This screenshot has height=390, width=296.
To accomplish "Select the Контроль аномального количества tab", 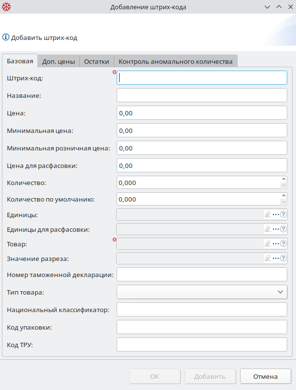I will [175, 62].
